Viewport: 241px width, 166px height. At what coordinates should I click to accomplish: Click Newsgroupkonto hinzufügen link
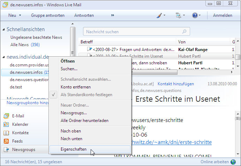point(28,103)
